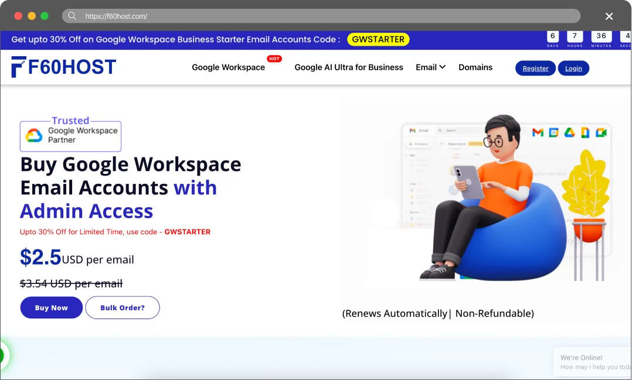Click the GWSTARTER coupon pill in banner
Image resolution: width=632 pixels, height=380 pixels.
point(378,39)
